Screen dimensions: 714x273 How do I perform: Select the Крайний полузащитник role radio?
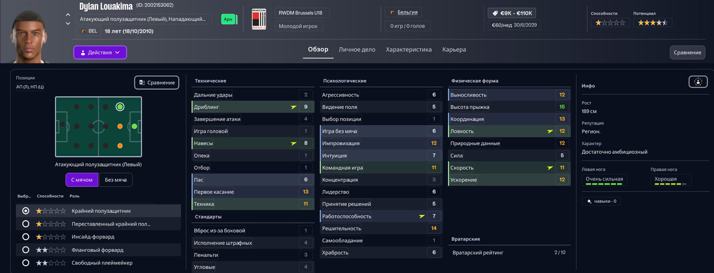(x=26, y=211)
